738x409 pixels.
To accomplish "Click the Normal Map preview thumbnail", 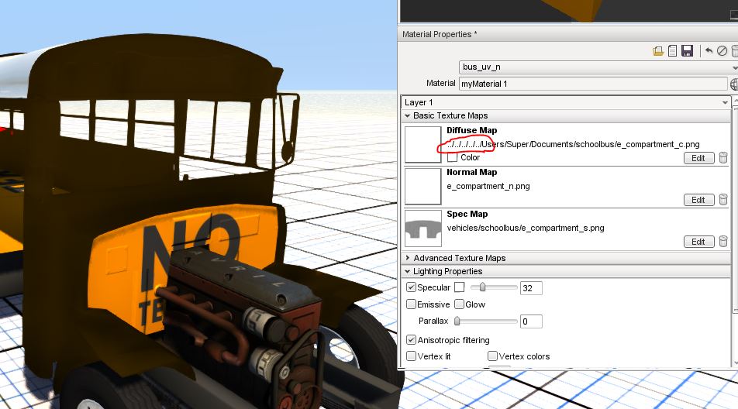I will point(423,186).
